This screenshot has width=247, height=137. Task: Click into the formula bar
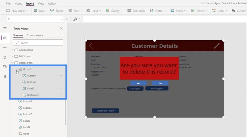click(165, 19)
